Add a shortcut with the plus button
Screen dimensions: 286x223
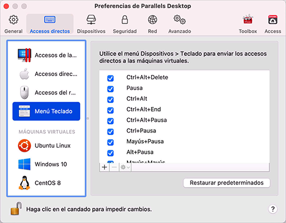tap(104, 168)
